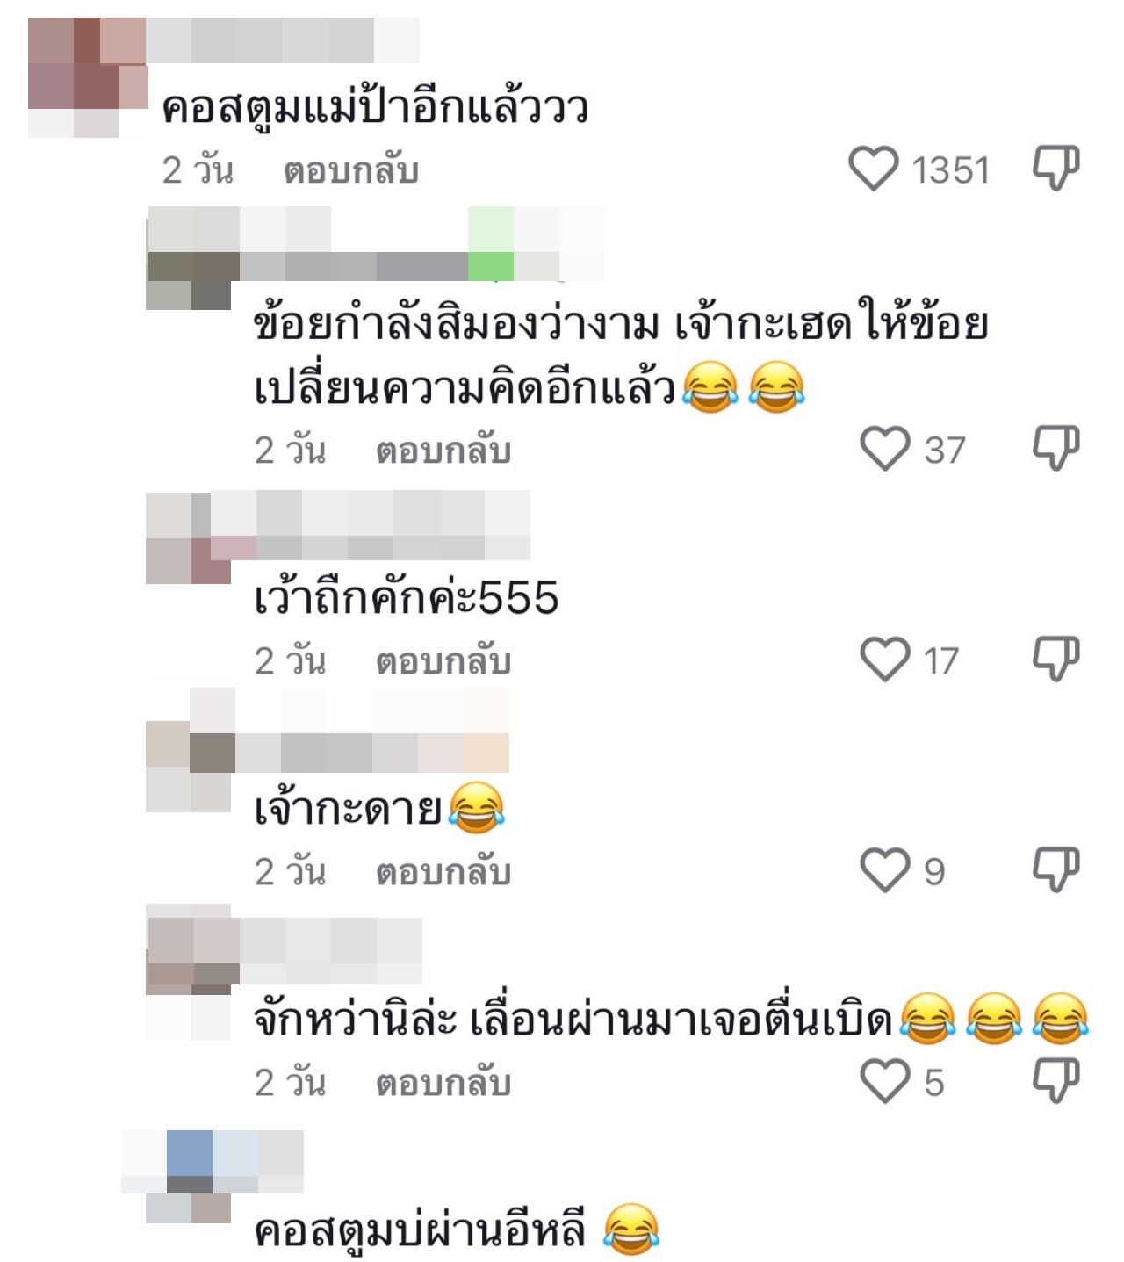This screenshot has width=1124, height=1262.
Task: Dislike the comment เจ้ากะดาย
Action: tap(1055, 869)
